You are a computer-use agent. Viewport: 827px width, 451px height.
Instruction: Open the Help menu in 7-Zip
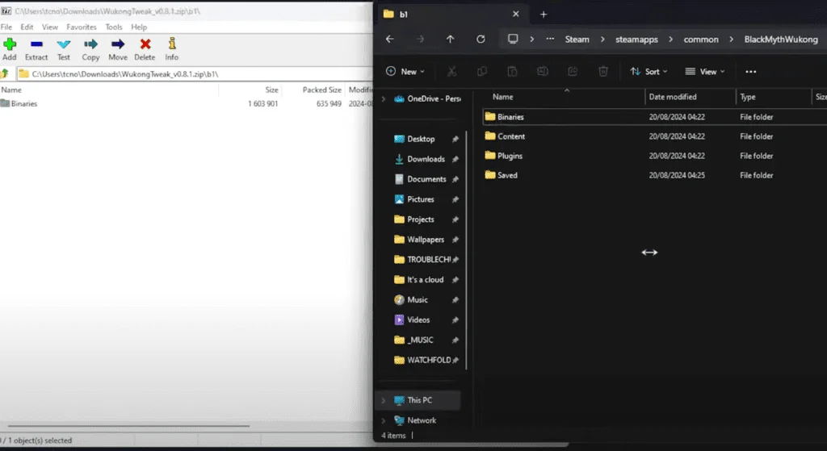(x=139, y=27)
